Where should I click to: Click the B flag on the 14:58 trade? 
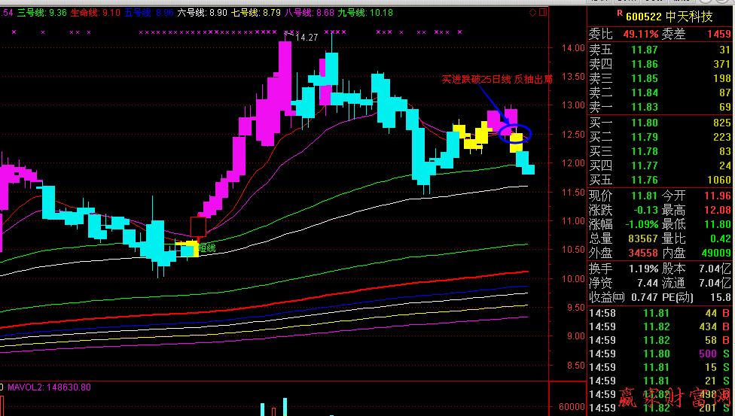point(726,313)
